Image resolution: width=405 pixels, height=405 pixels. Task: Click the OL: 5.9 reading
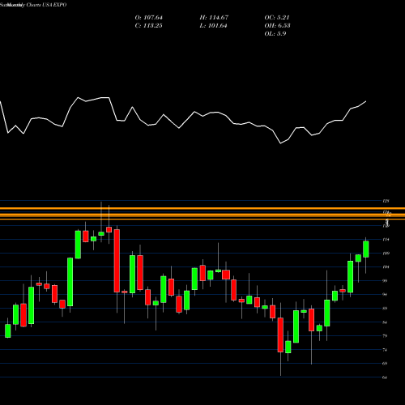coord(275,34)
